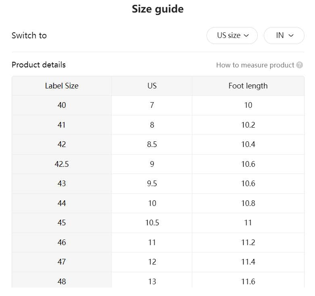The image size is (315, 296).
Task: Click the help question mark icon
Action: [x=299, y=65]
